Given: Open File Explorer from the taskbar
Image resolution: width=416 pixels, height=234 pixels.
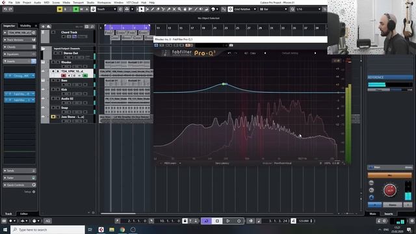Looking at the screenshot, I should (x=112, y=229).
